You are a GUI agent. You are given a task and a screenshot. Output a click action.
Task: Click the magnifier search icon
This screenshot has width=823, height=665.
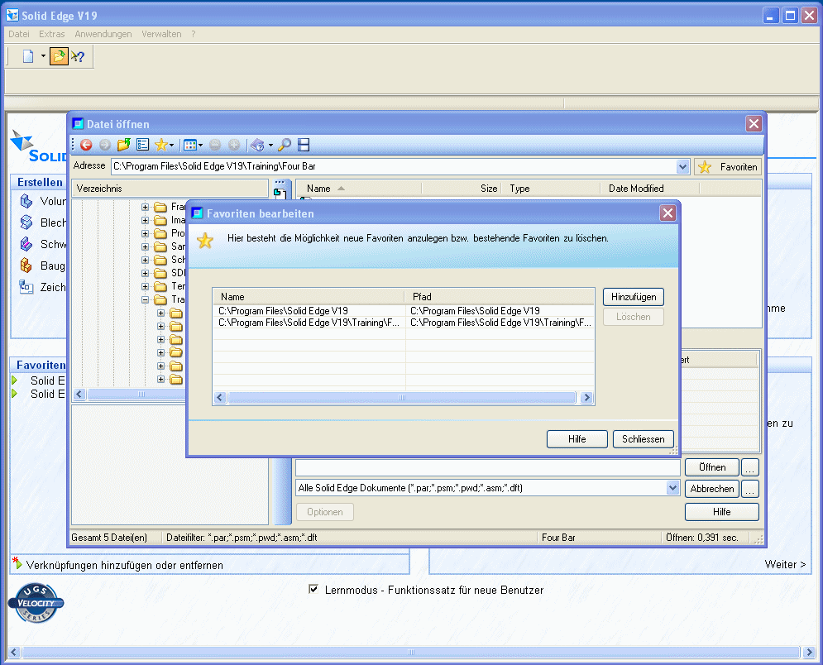[x=285, y=145]
